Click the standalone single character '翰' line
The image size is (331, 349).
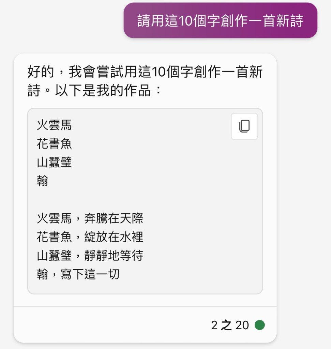(x=43, y=181)
